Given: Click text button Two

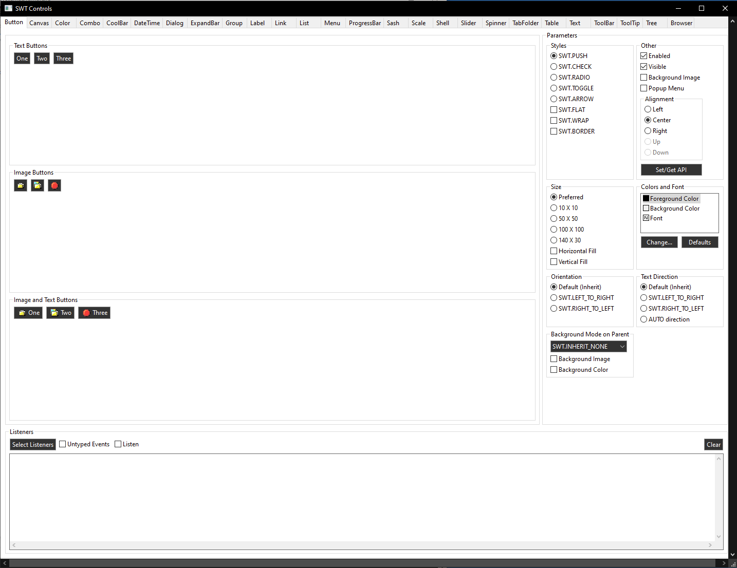Looking at the screenshot, I should pyautogui.click(x=42, y=59).
